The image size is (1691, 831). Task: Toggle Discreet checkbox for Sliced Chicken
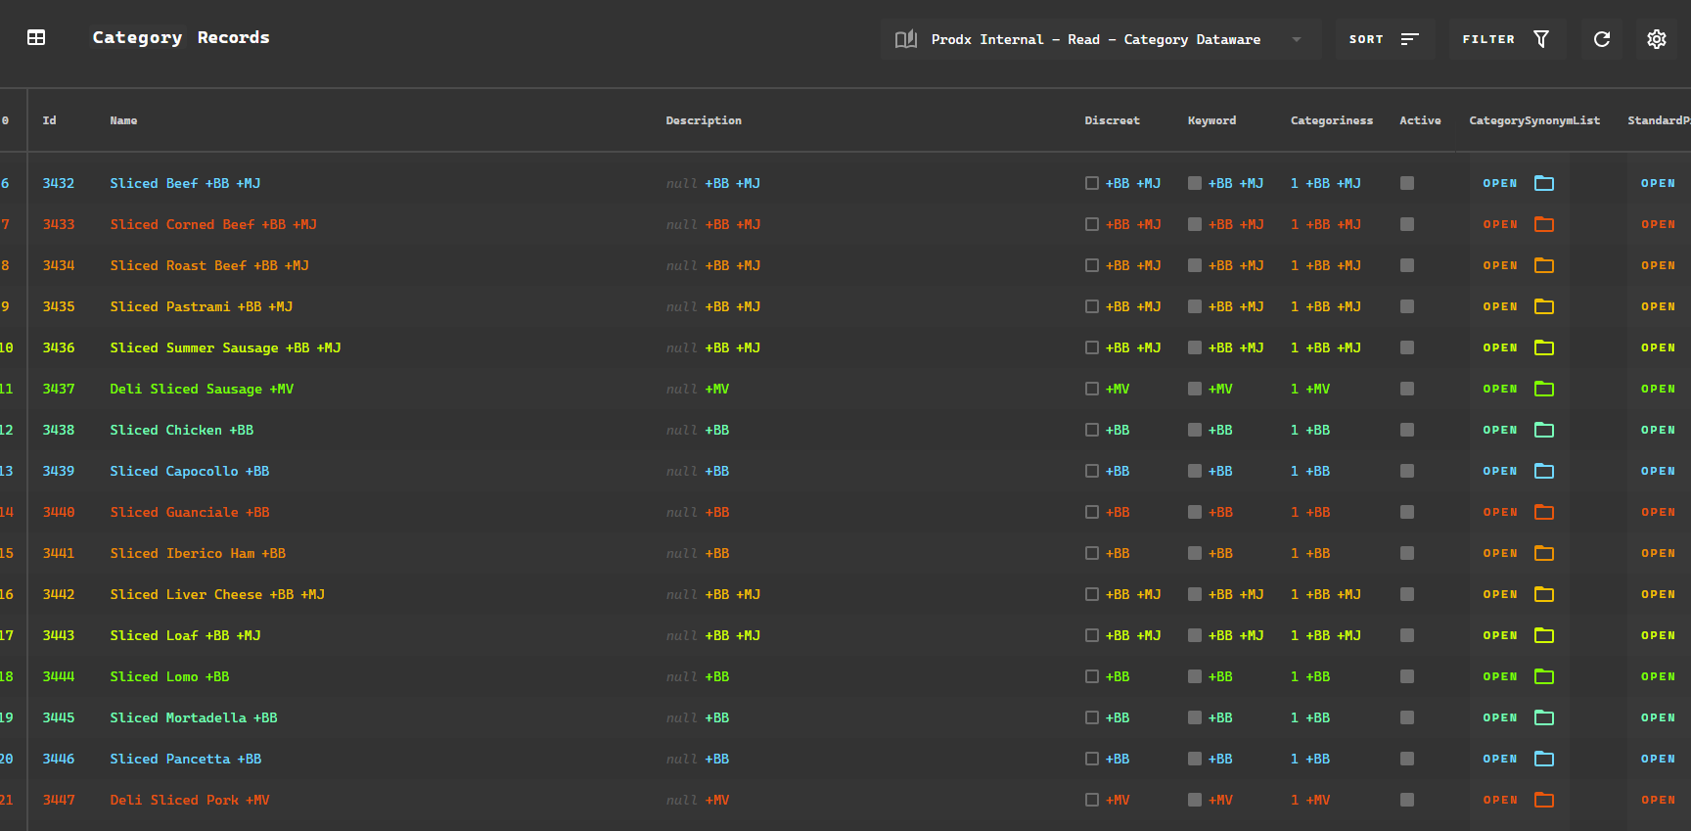[1092, 430]
